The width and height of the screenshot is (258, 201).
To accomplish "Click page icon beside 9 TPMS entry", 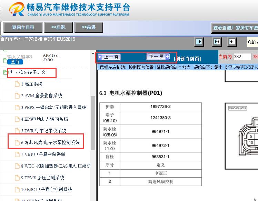I will tap(17, 178).
